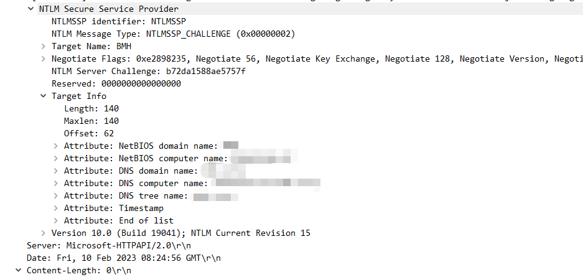Expand the End of list attribute
Image resolution: width=583 pixels, height=277 pixels.
56,220
